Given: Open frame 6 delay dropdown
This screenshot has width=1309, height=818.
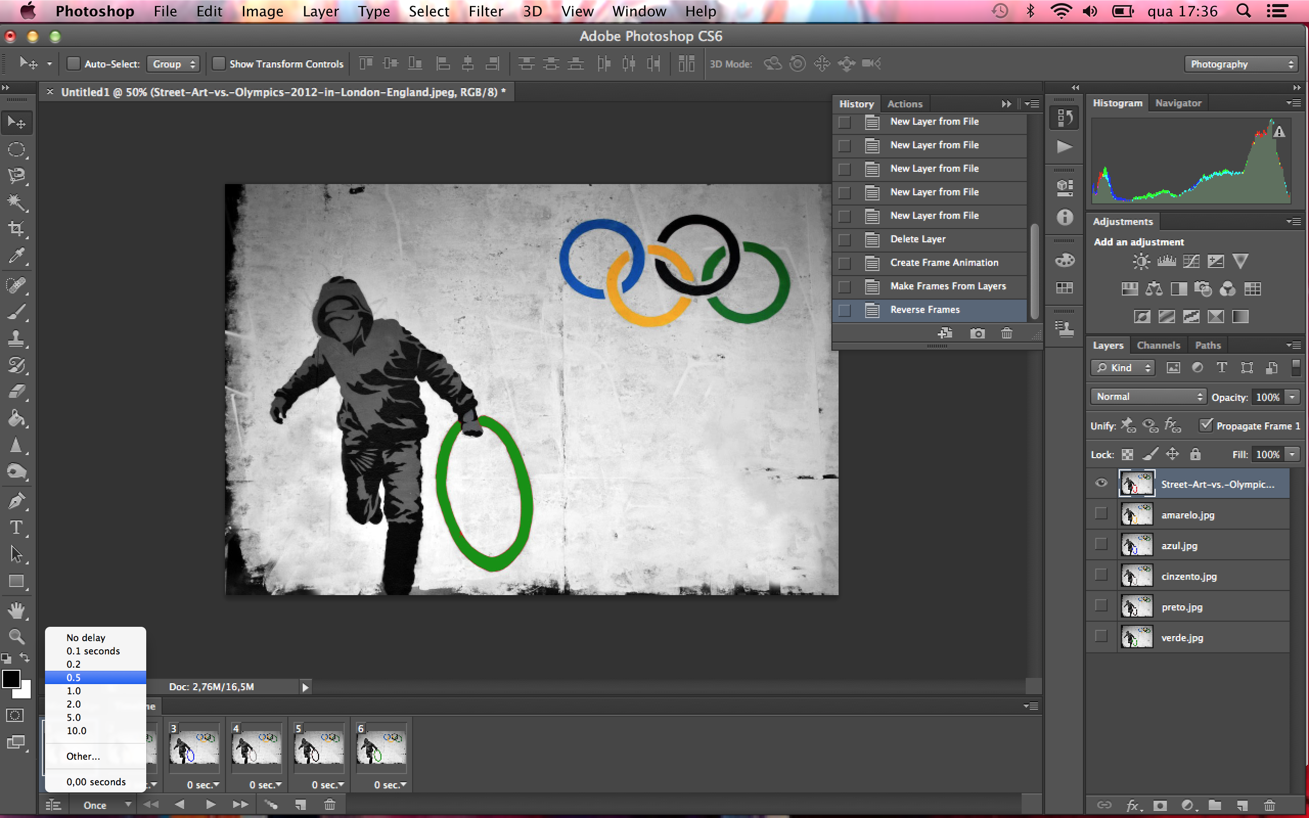Looking at the screenshot, I should (x=390, y=784).
